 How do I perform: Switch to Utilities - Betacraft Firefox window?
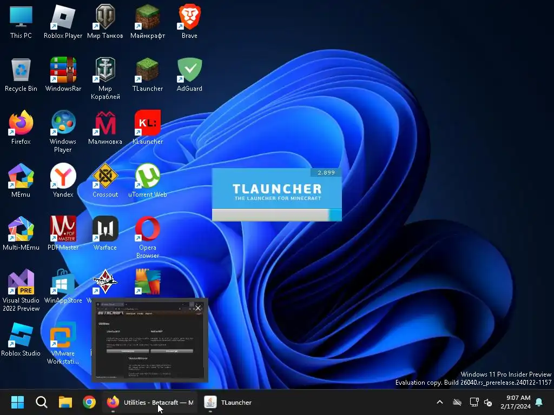coord(150,402)
